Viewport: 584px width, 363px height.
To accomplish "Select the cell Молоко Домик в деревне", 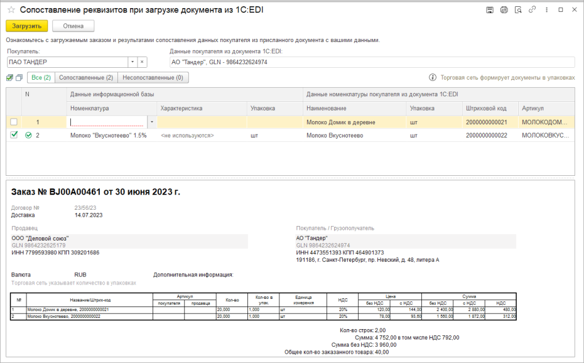I will pyautogui.click(x=355, y=122).
